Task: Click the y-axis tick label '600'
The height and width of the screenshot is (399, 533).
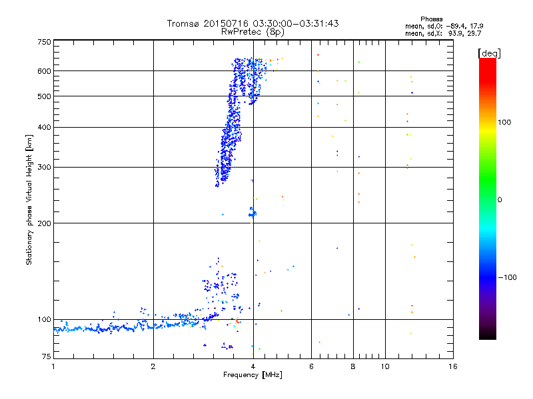Action: (x=44, y=71)
